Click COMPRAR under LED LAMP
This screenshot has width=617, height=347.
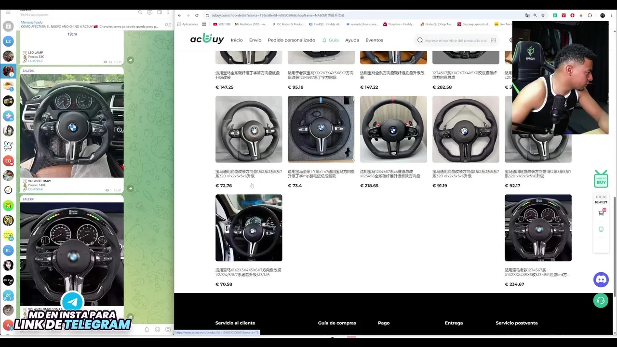[35, 61]
